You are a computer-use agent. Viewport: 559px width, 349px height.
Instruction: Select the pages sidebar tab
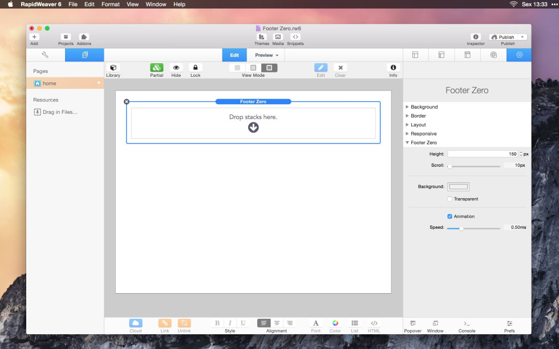(84, 55)
